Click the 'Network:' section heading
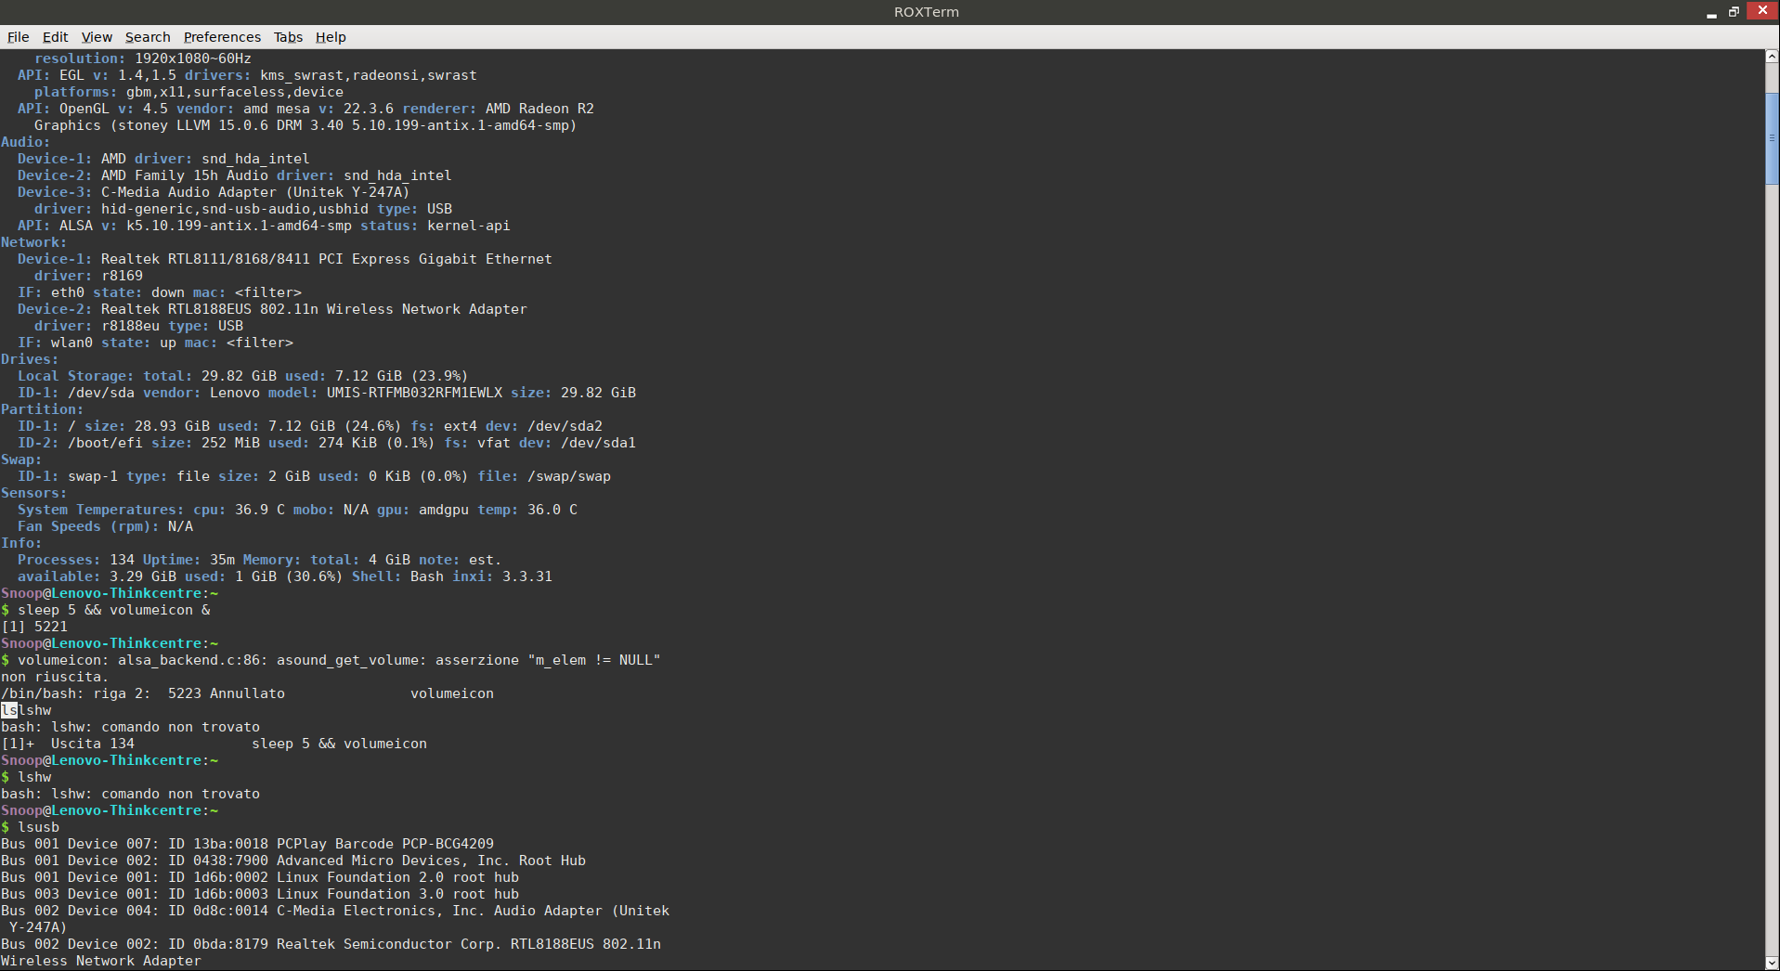 pyautogui.click(x=33, y=242)
